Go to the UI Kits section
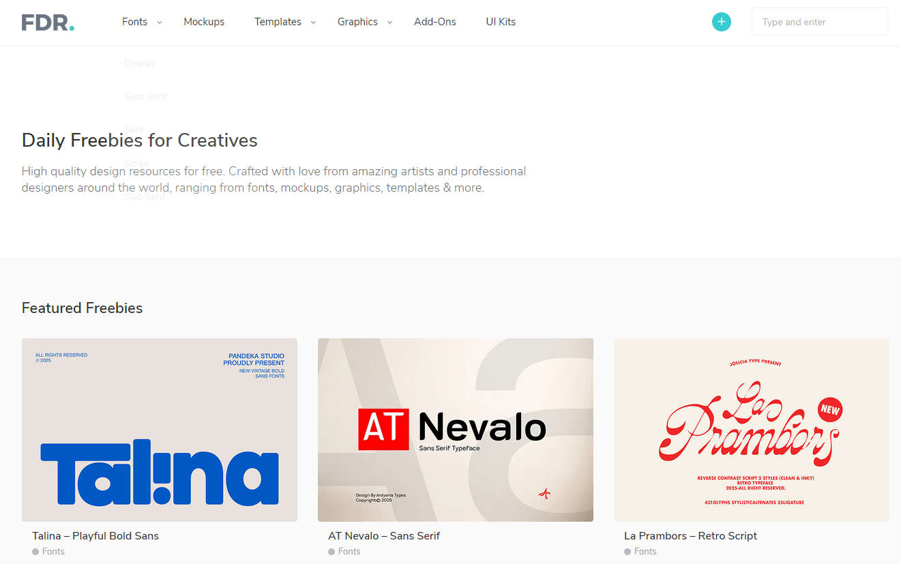 pos(501,22)
